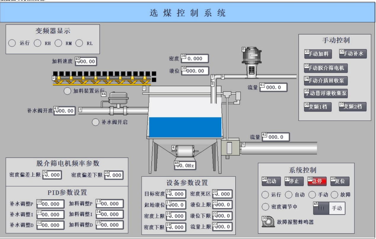The image size is (376, 239).
Task: Click the 加料调整P input field
Action: tap(109, 204)
